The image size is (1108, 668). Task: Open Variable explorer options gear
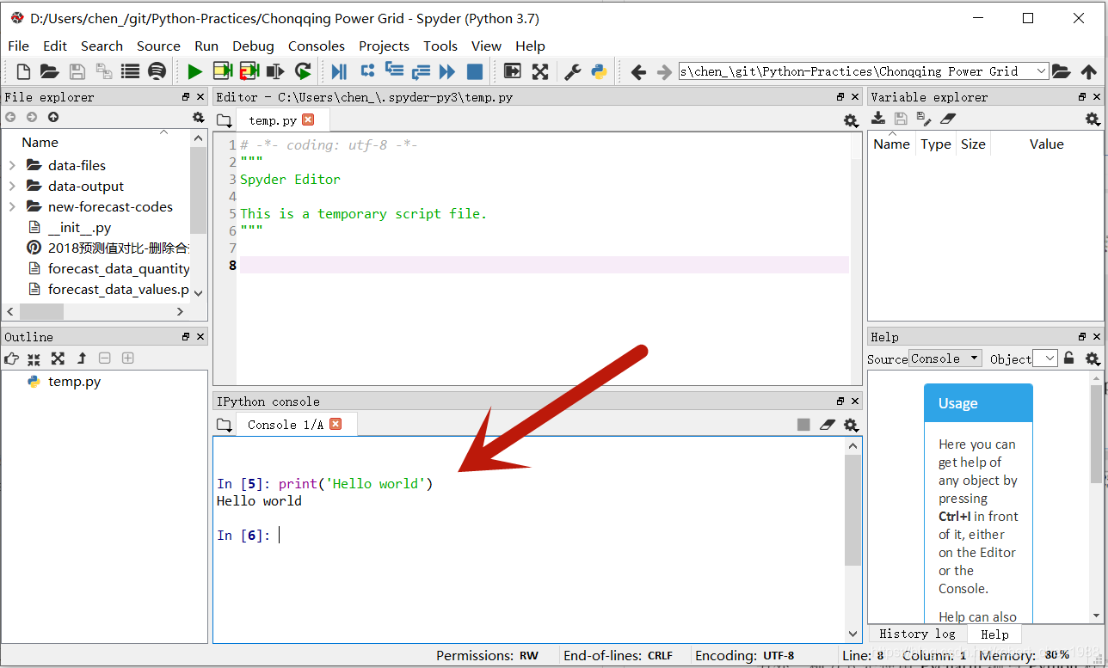(x=1093, y=119)
